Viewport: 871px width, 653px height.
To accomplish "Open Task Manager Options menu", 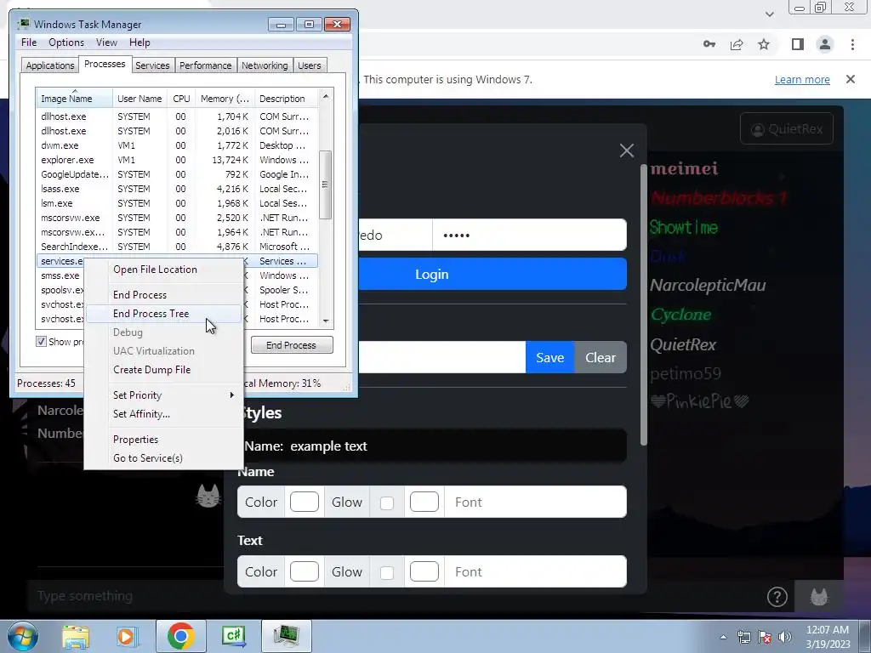I will pos(66,43).
